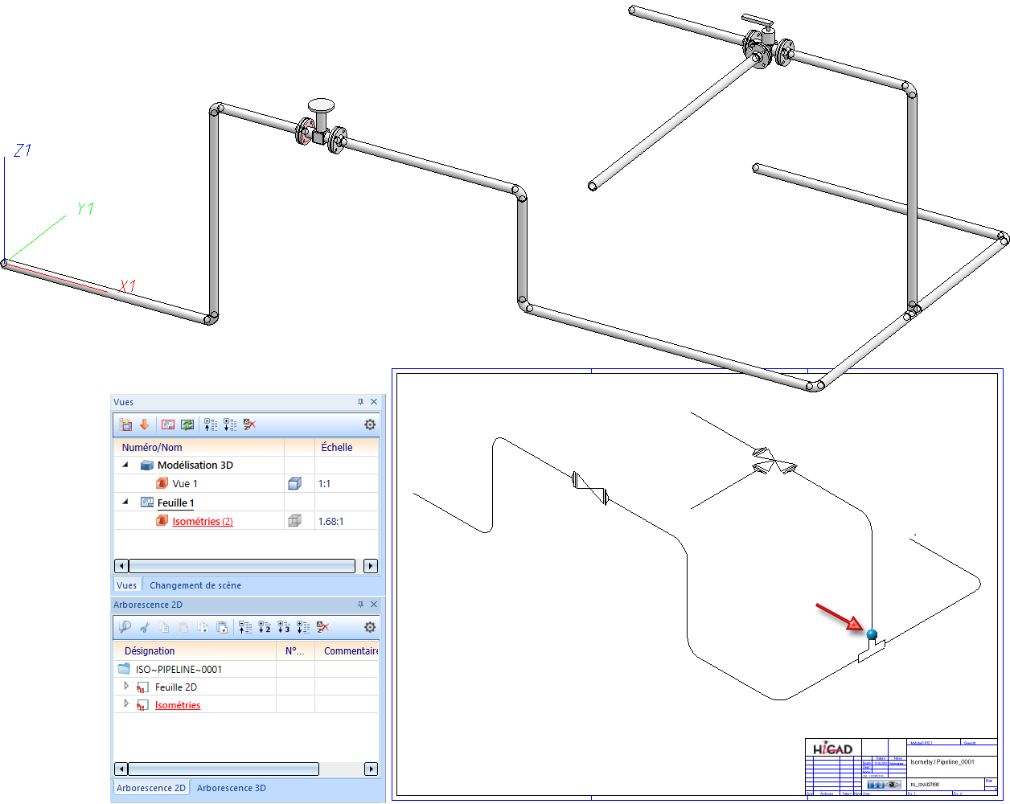This screenshot has height=804, width=1010.
Task: Click the green refresh views icon
Action: click(187, 425)
